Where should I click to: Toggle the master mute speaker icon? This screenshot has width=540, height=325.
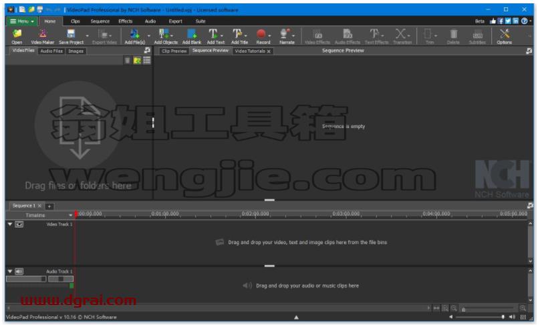pos(512,317)
